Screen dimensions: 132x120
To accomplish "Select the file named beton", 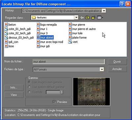I will click(12, 24).
